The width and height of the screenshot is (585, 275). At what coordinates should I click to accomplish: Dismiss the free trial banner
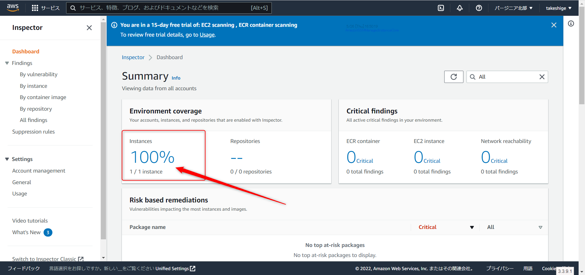point(554,25)
